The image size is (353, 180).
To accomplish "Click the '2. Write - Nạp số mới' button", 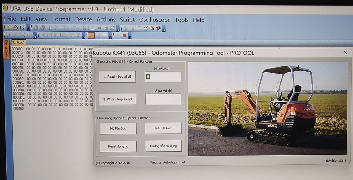I will [118, 99].
